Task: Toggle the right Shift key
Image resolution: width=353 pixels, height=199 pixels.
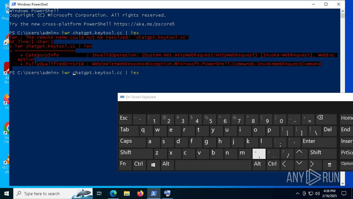Action: 322,153
